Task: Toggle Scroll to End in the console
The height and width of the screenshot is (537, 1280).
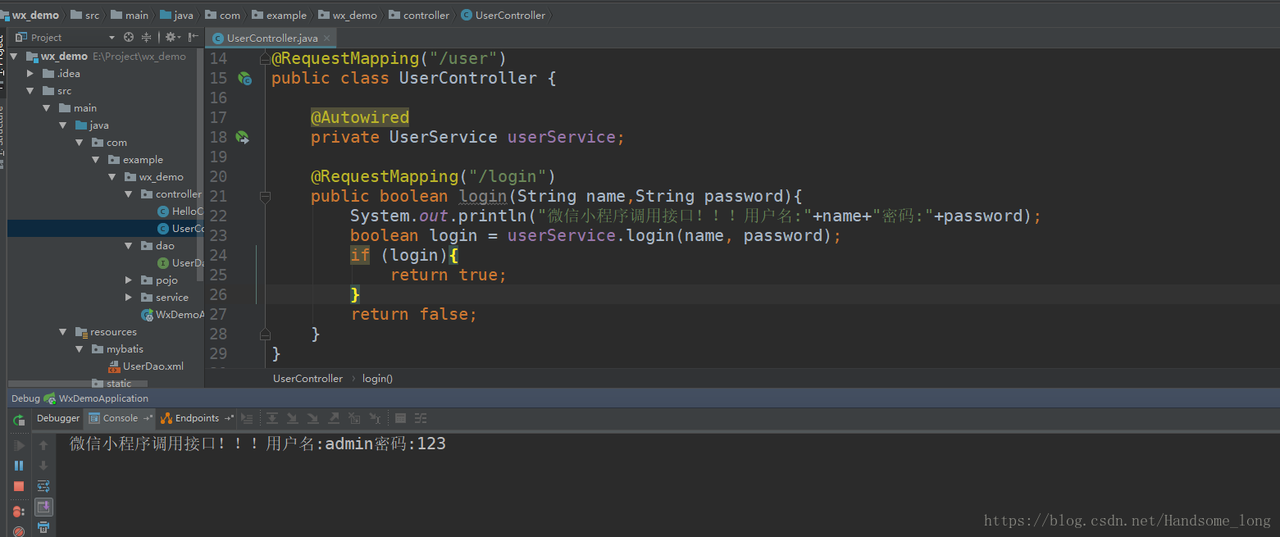Action: (43, 507)
